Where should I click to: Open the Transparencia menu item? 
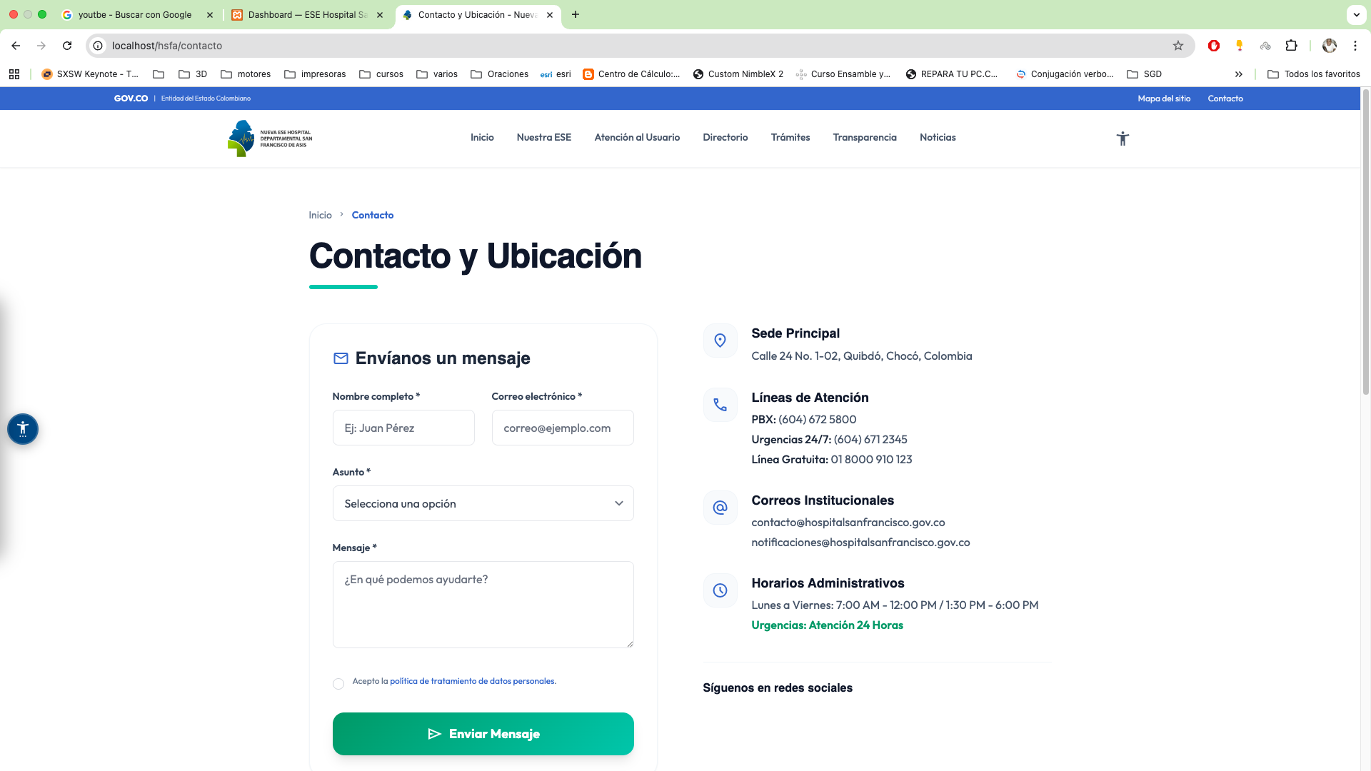(865, 138)
